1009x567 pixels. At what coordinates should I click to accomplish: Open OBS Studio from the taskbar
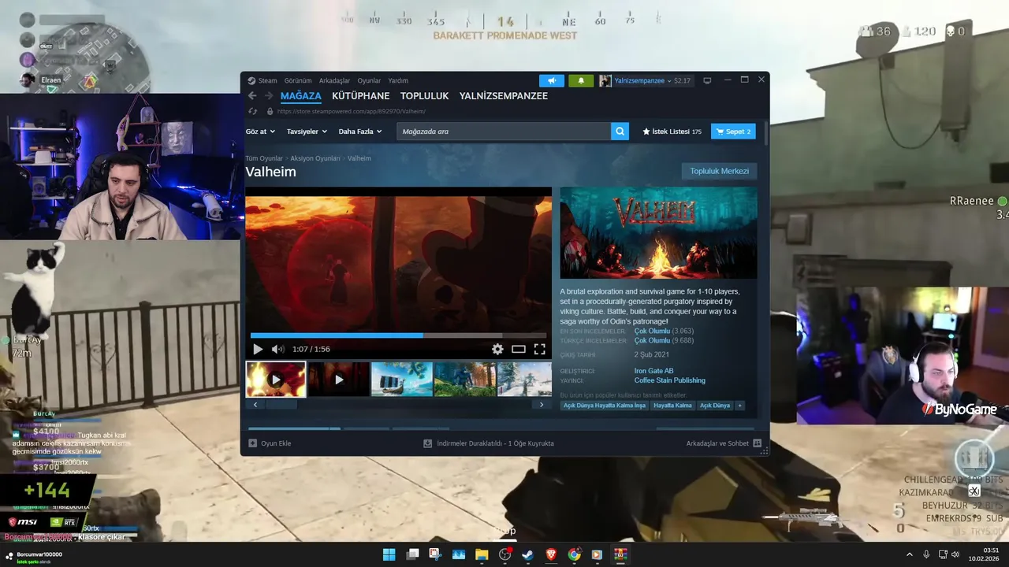(505, 554)
